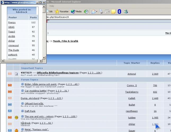Click the Musik, Film & Grafik breadcrumb
Viewport: 171px width, 132px height.
click(65, 41)
